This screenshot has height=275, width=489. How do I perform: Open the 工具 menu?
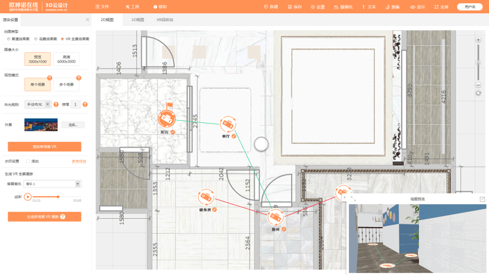click(132, 7)
